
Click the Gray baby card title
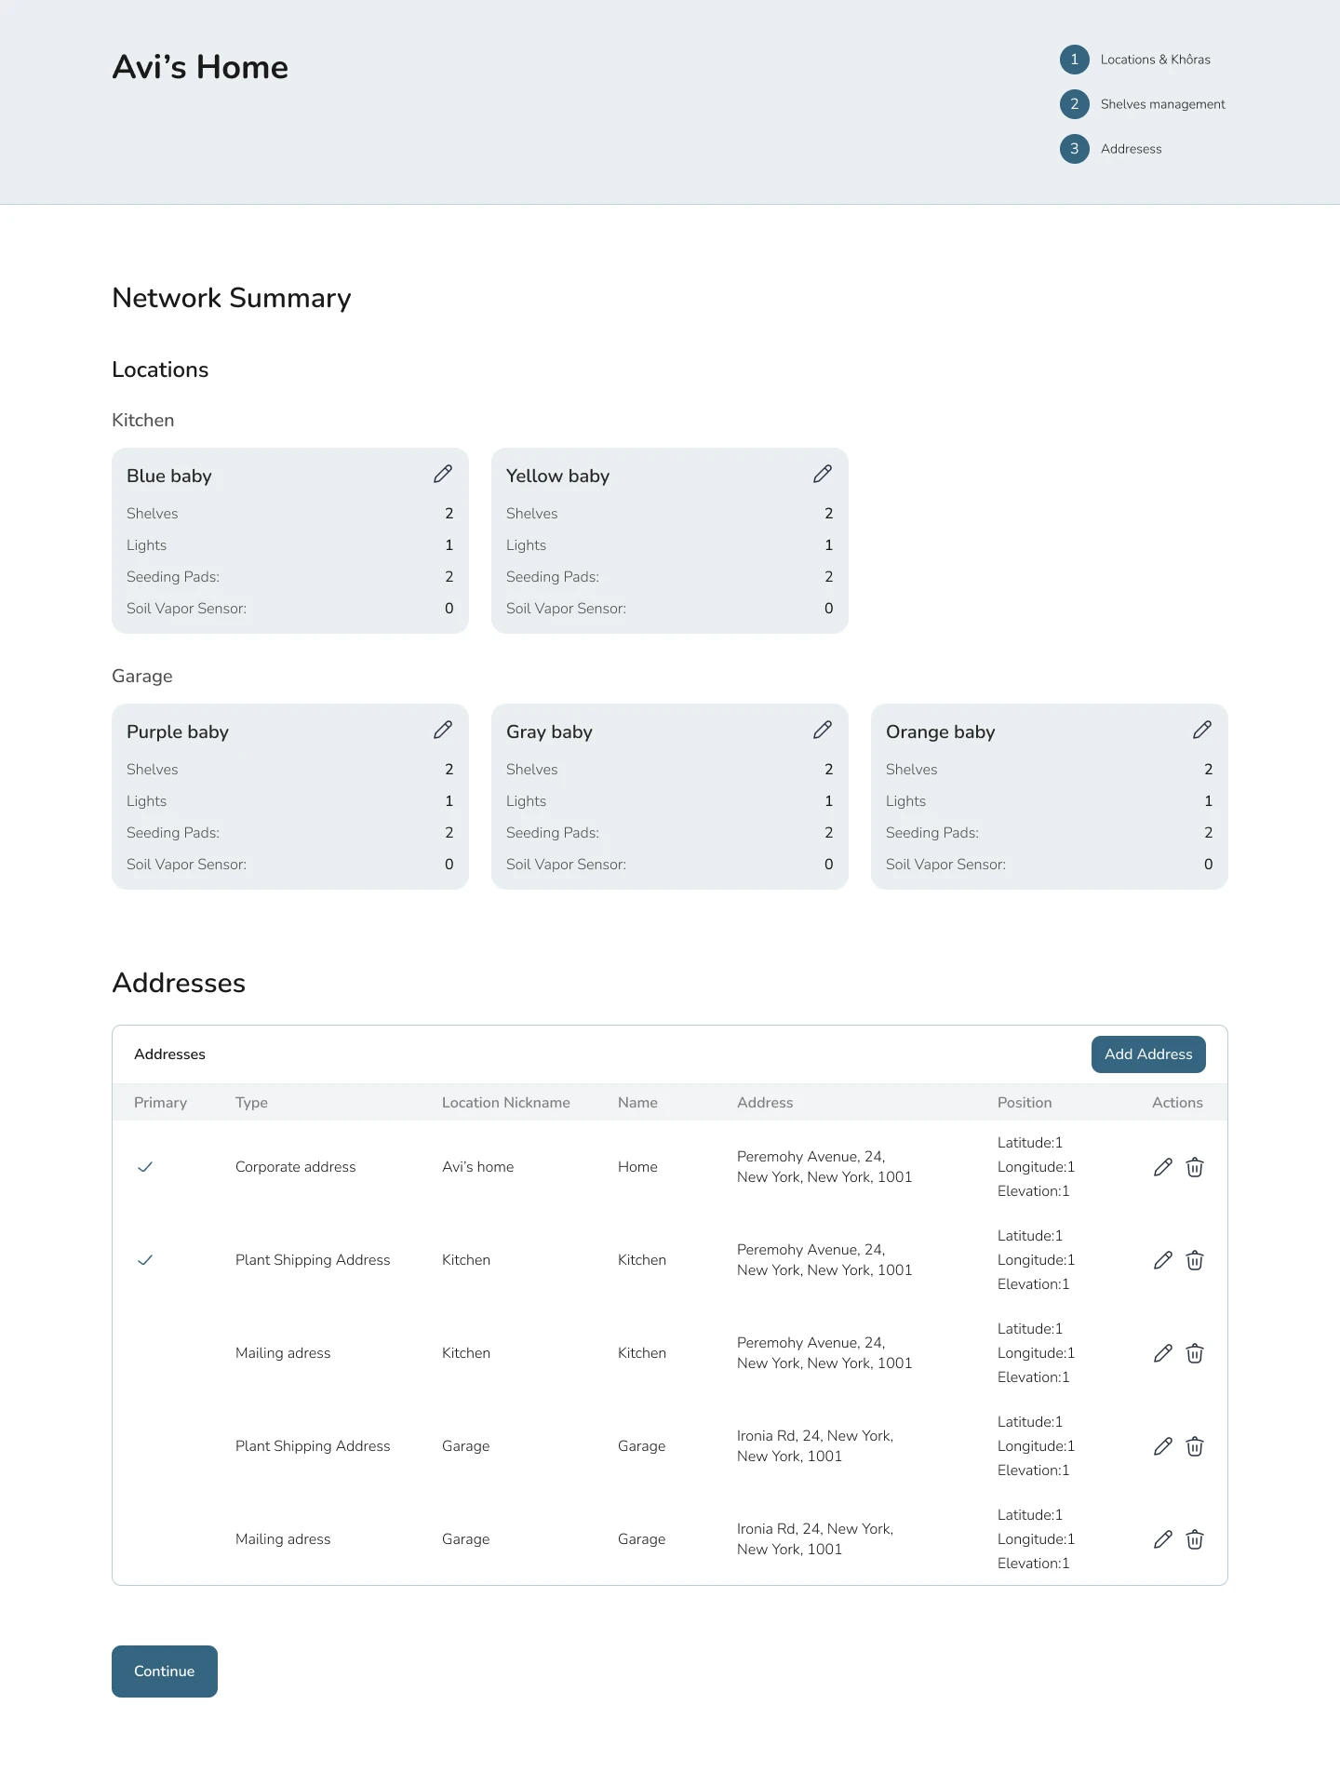point(549,732)
